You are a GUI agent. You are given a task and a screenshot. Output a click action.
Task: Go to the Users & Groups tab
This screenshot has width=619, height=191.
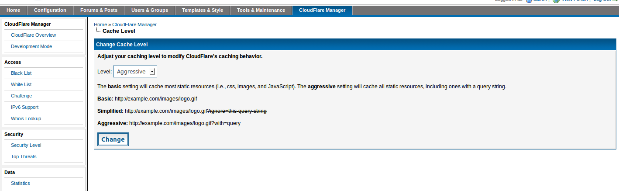coord(150,10)
